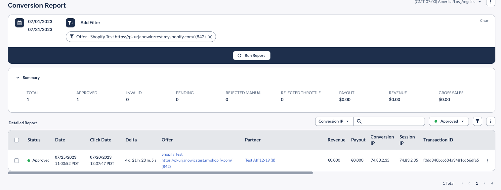Click the Payout column header
This screenshot has height=190, width=501.
(358, 140)
